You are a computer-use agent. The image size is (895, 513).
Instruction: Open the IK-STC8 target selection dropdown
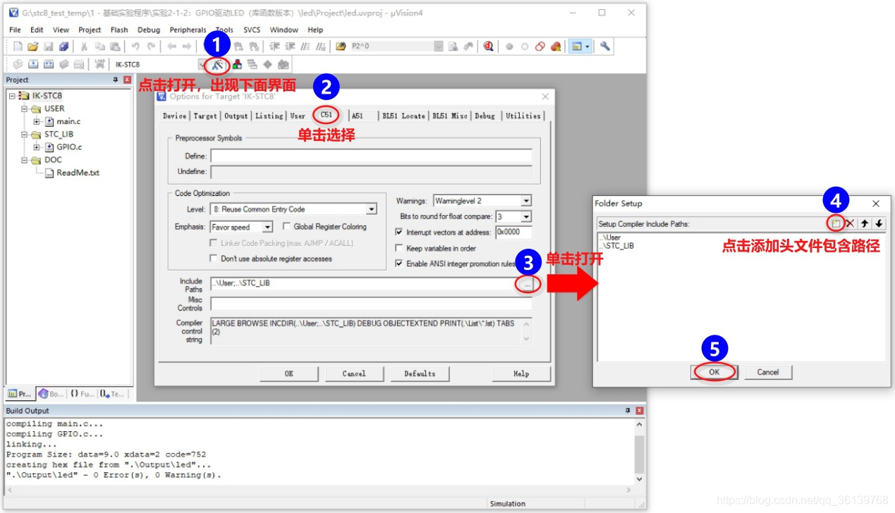click(x=202, y=64)
